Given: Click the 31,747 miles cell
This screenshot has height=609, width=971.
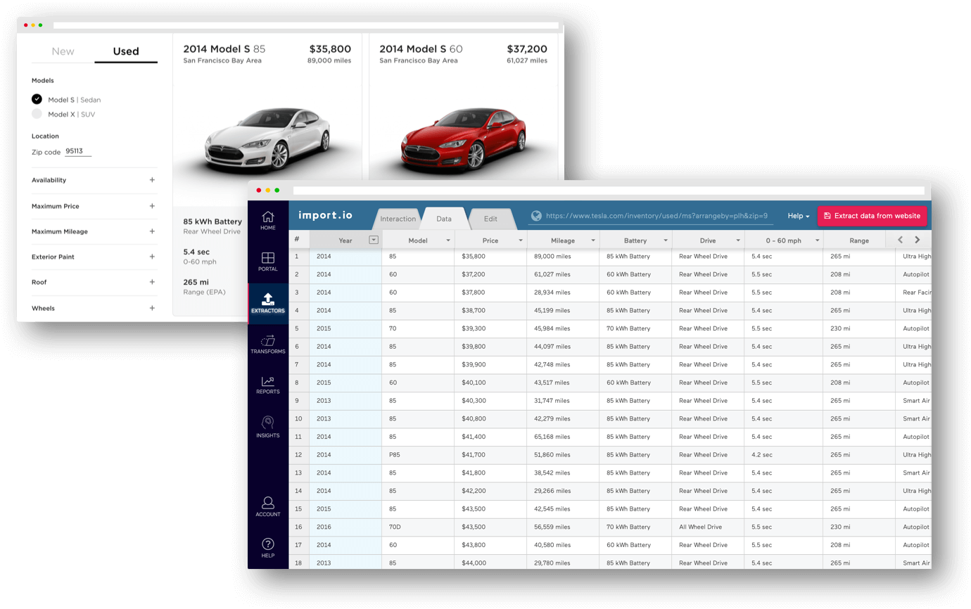Looking at the screenshot, I should tap(563, 401).
